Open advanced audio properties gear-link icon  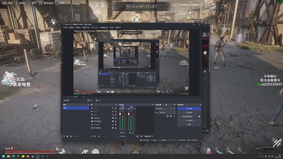coord(141,136)
